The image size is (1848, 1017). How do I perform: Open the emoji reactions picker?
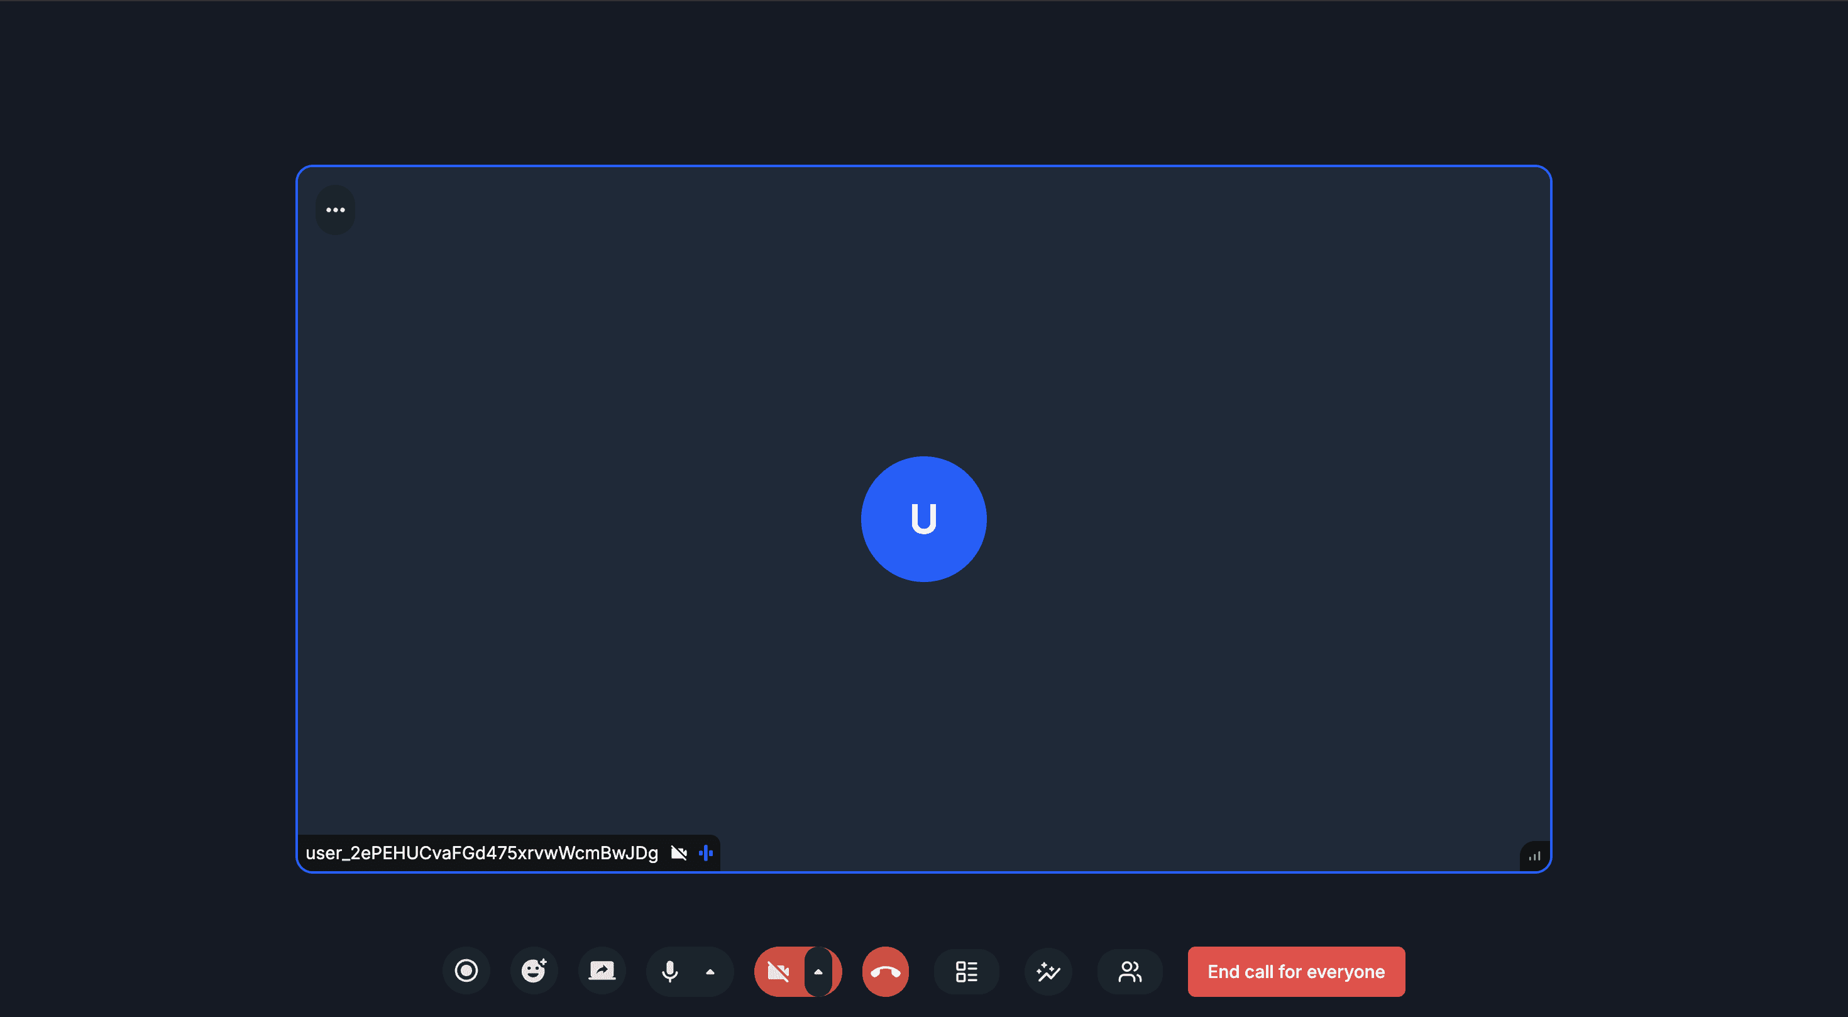tap(533, 971)
